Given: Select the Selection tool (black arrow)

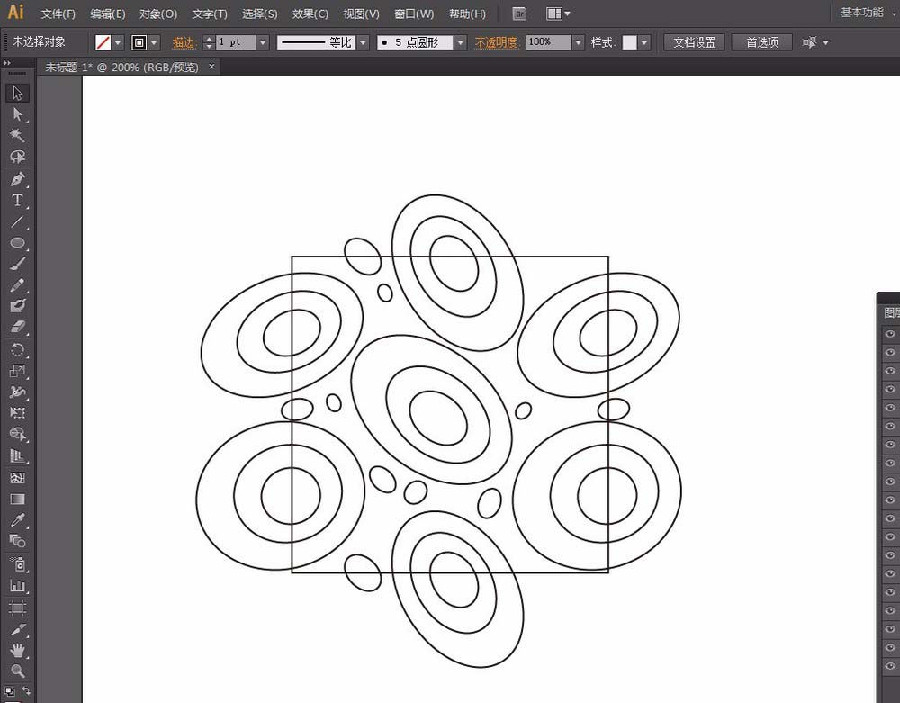Looking at the screenshot, I should click(17, 93).
